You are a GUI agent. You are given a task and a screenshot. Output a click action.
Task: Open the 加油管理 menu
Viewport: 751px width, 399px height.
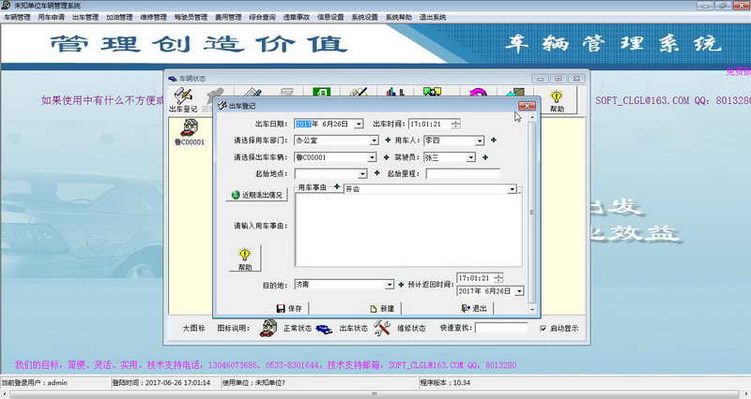[119, 17]
